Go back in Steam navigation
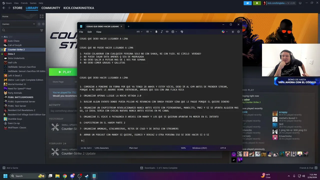The image size is (320, 180). (x=4, y=8)
